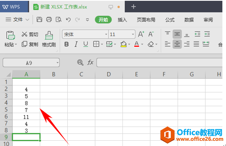Image resolution: width=226 pixels, height=146 pixels.
Task: Copy the selection with the 复制 button
Action: [30, 44]
